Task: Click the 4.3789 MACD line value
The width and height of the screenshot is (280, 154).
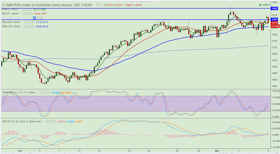Action: point(70,122)
